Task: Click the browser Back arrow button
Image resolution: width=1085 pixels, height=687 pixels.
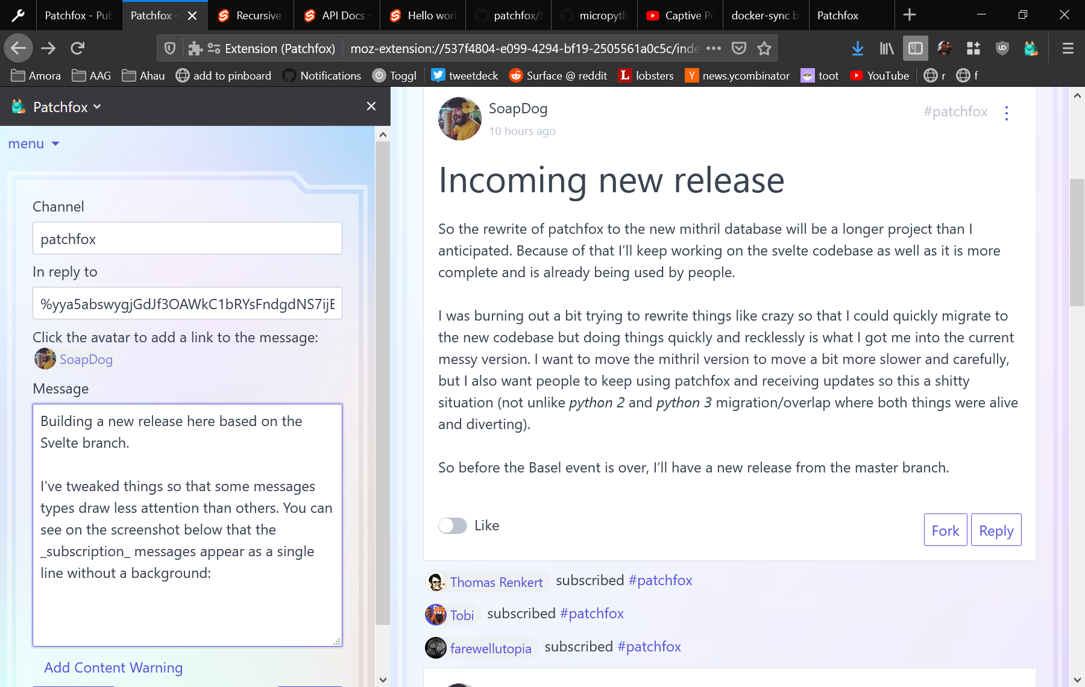Action: [x=18, y=48]
